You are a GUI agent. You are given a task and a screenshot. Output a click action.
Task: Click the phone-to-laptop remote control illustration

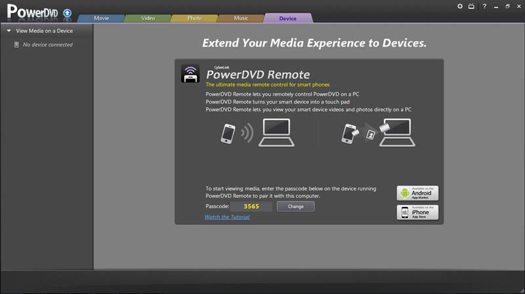[257, 133]
